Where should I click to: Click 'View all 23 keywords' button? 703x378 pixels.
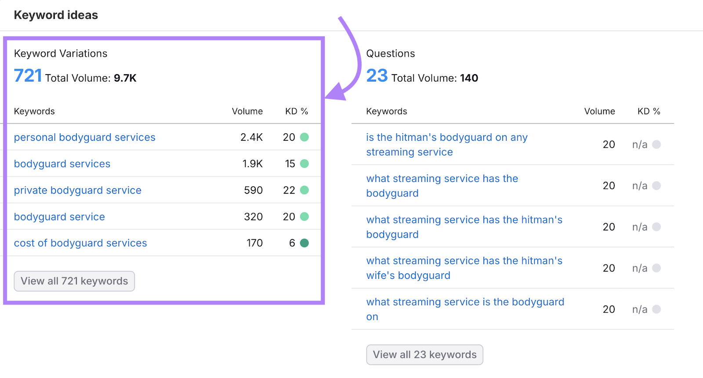pyautogui.click(x=424, y=355)
